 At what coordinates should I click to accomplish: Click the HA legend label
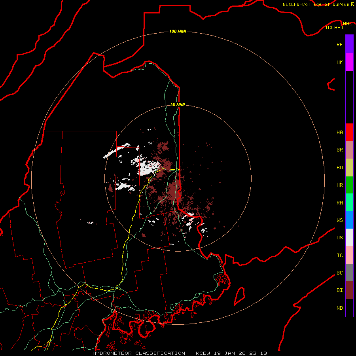coord(339,133)
